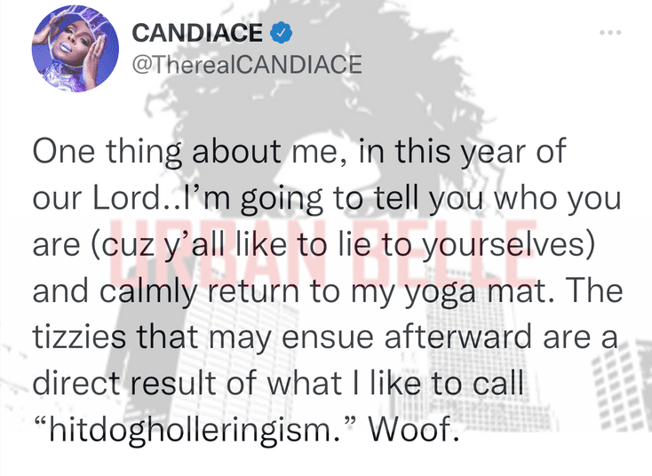Click the CANDIACE display name

[197, 33]
